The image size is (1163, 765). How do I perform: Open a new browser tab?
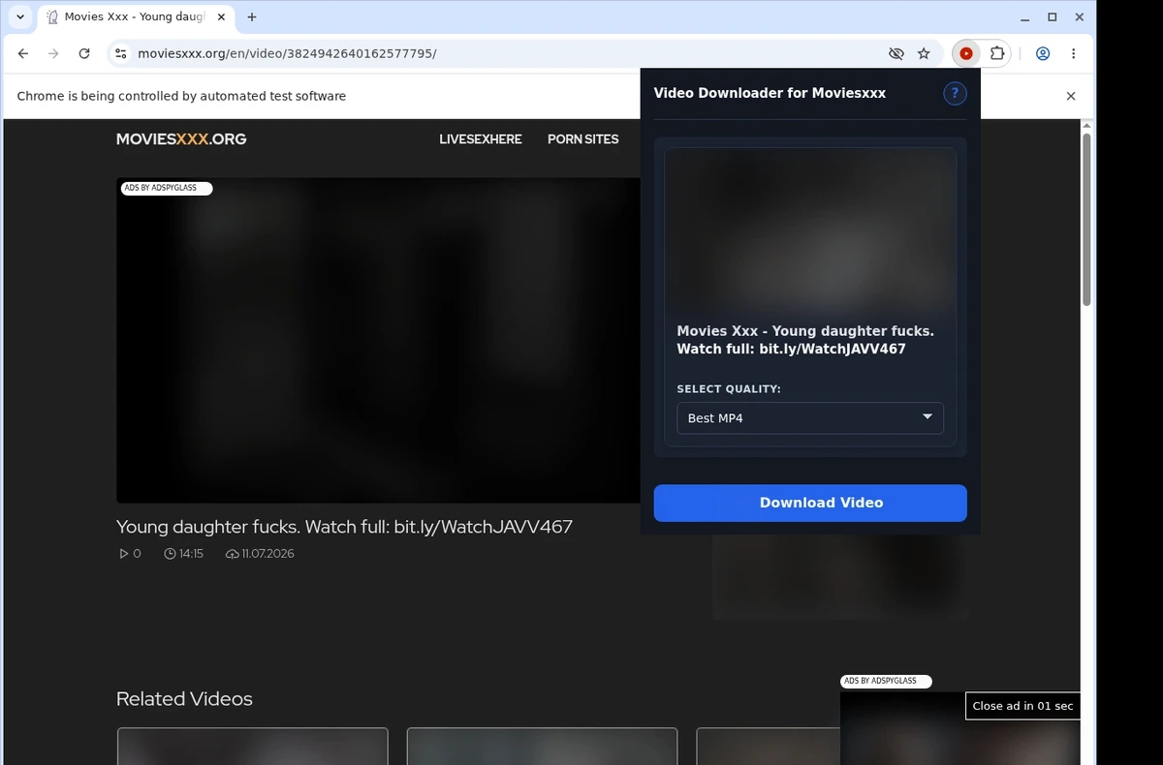click(x=252, y=16)
